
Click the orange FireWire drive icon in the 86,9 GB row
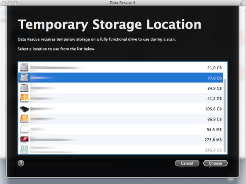[24, 119]
